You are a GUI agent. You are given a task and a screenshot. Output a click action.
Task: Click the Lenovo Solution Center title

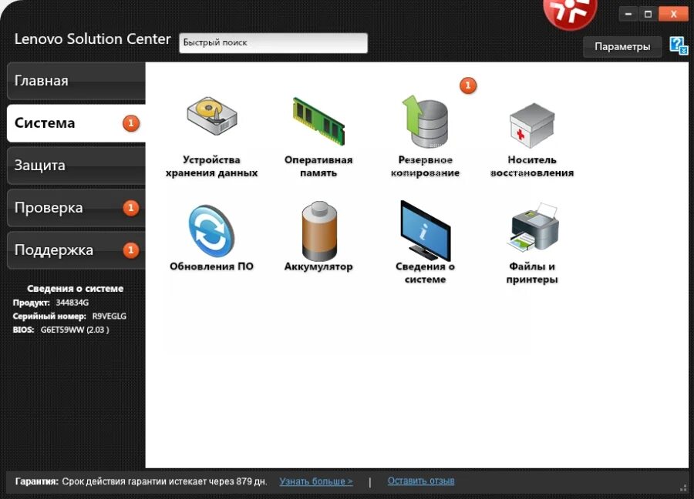pos(93,39)
